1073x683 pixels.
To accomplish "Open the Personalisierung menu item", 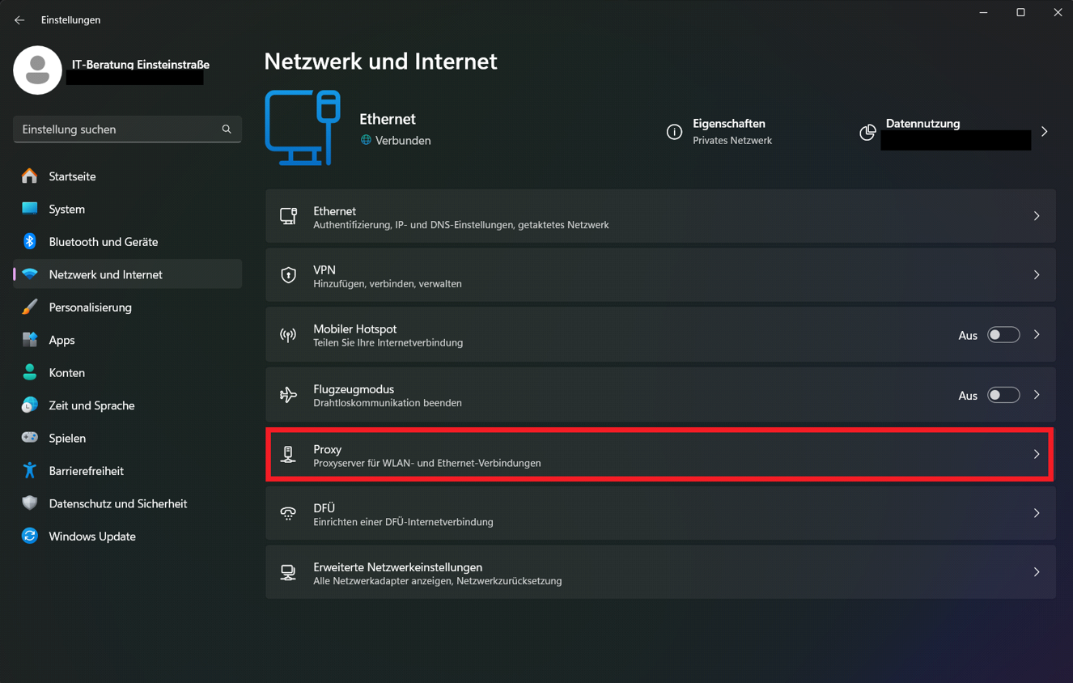I will click(x=90, y=308).
